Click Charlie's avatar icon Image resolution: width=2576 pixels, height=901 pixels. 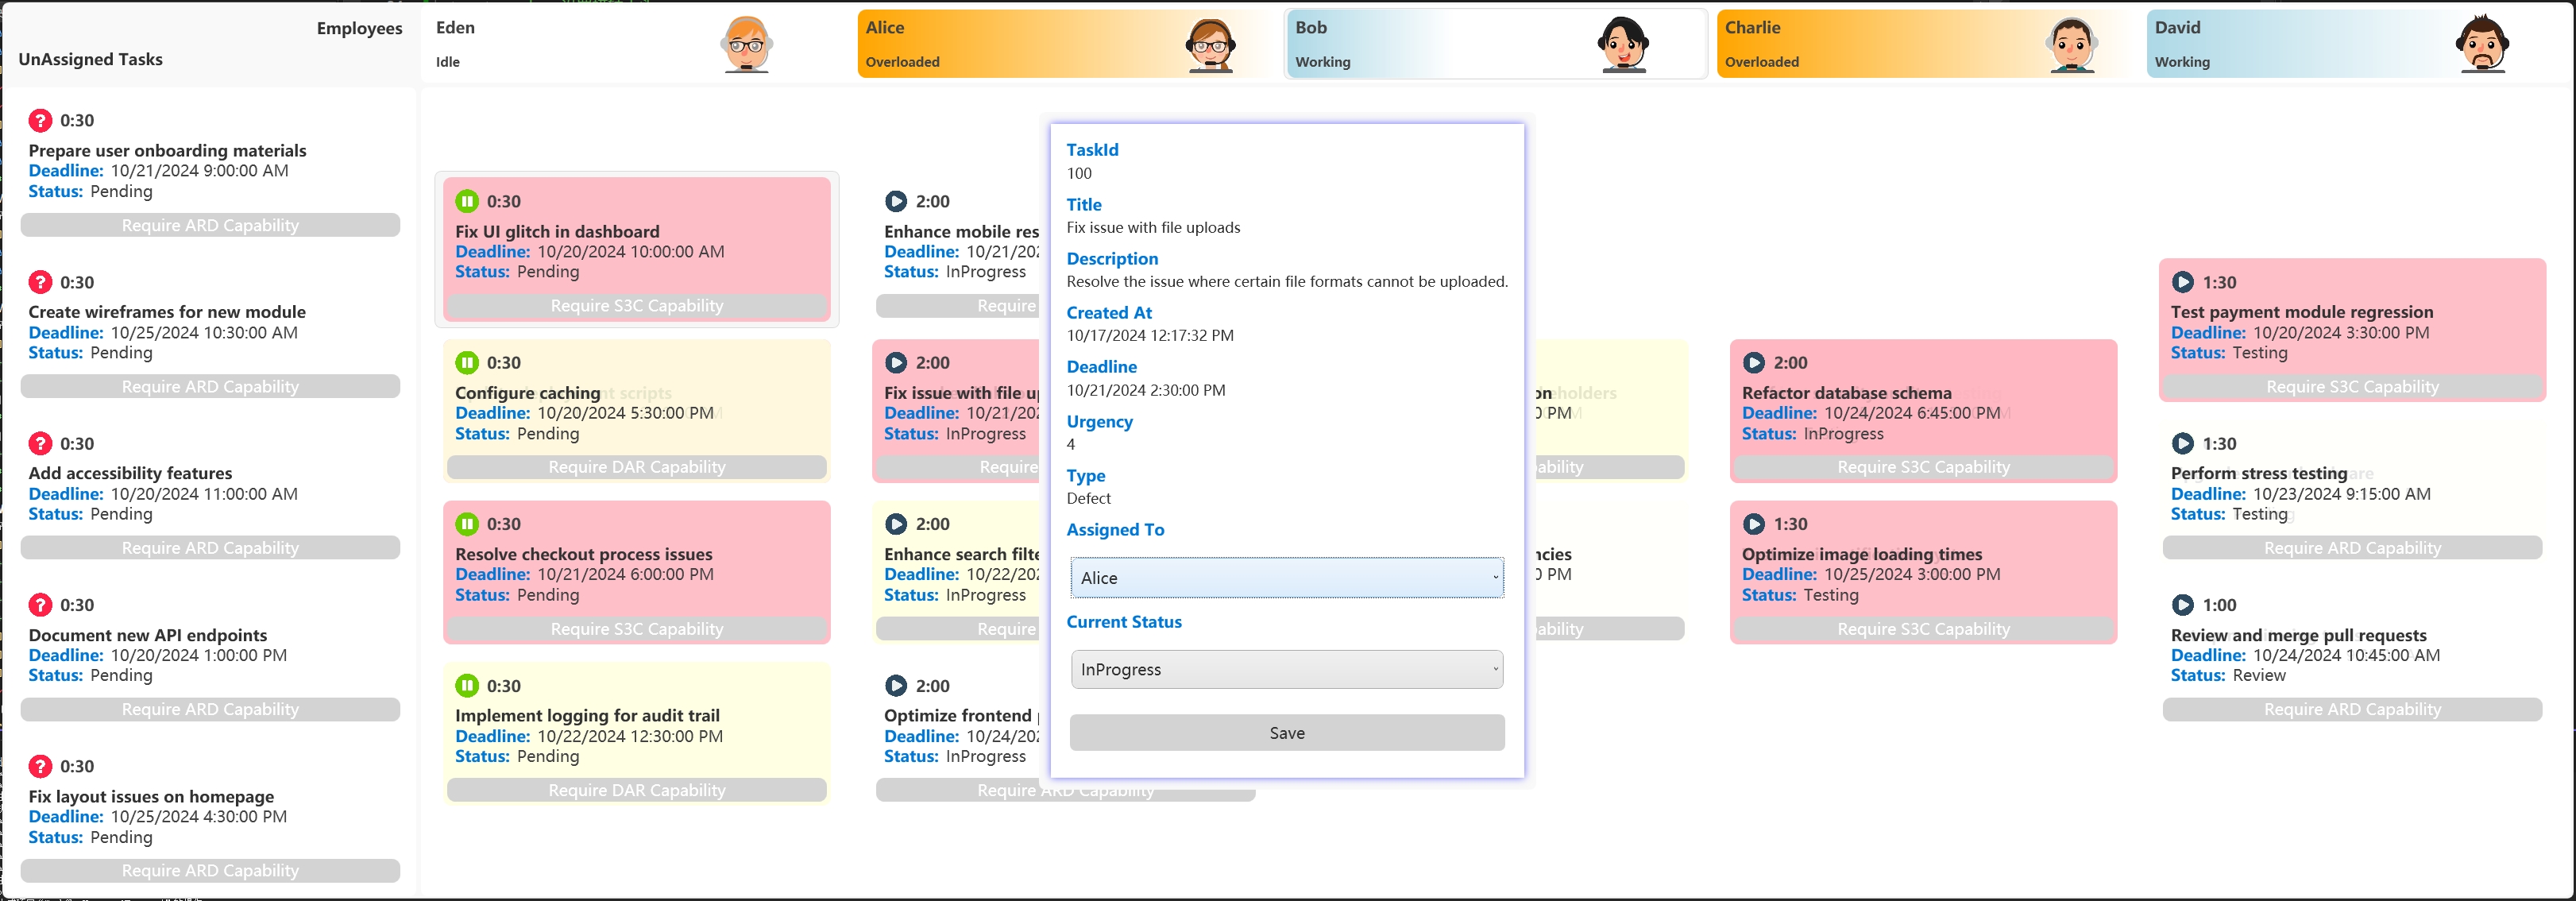point(2071,44)
